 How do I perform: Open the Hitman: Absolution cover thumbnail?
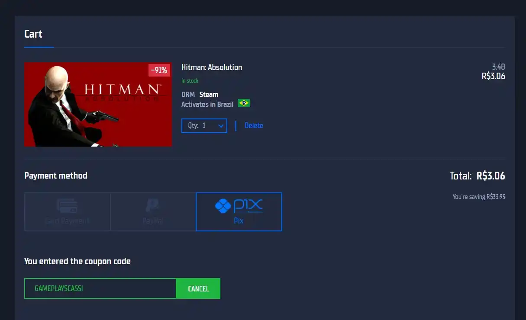click(98, 104)
